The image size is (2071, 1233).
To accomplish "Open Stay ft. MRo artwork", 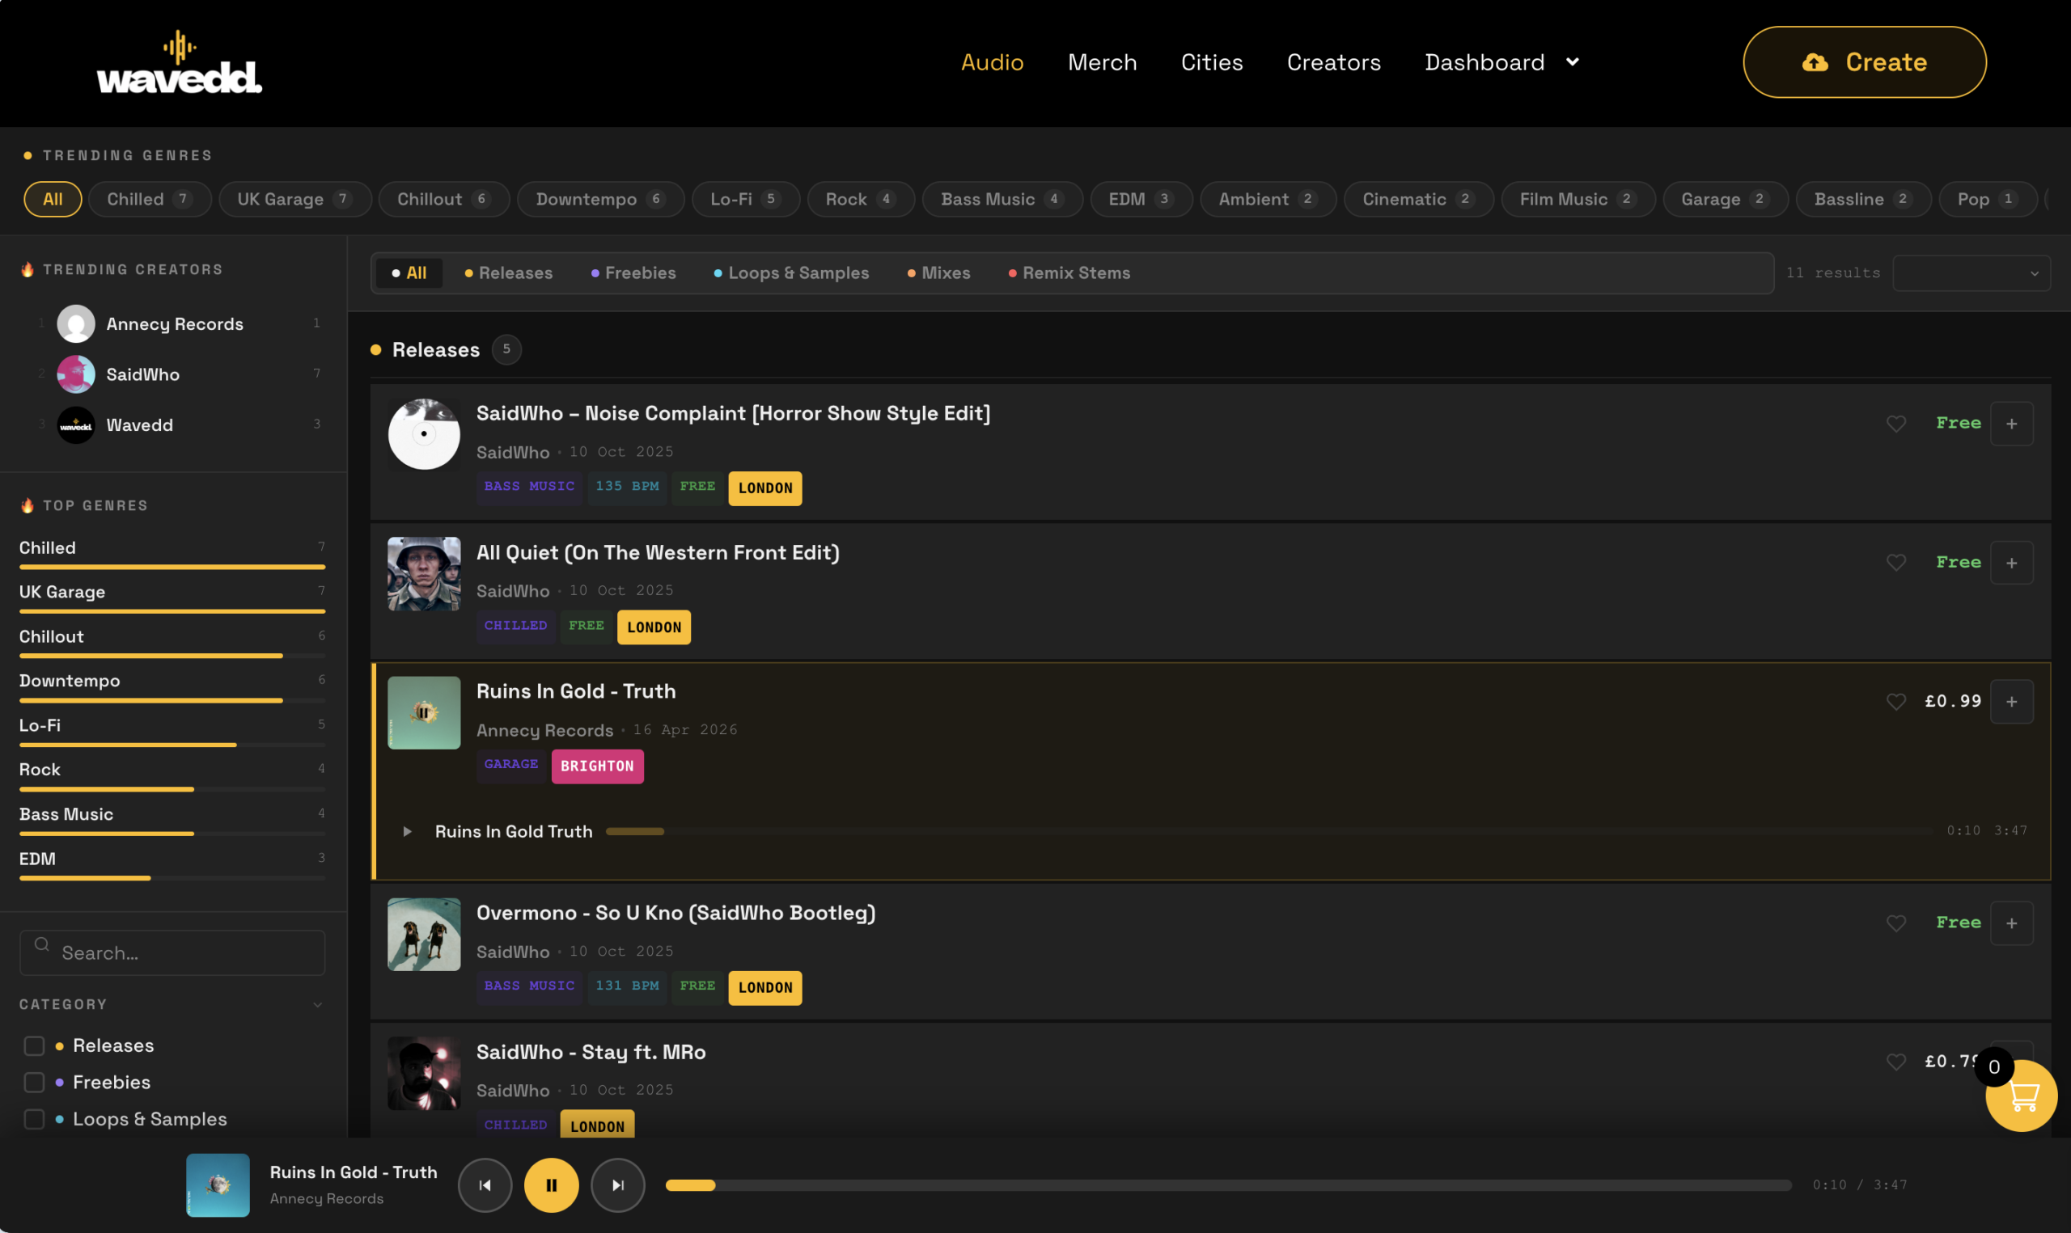I will pyautogui.click(x=424, y=1073).
